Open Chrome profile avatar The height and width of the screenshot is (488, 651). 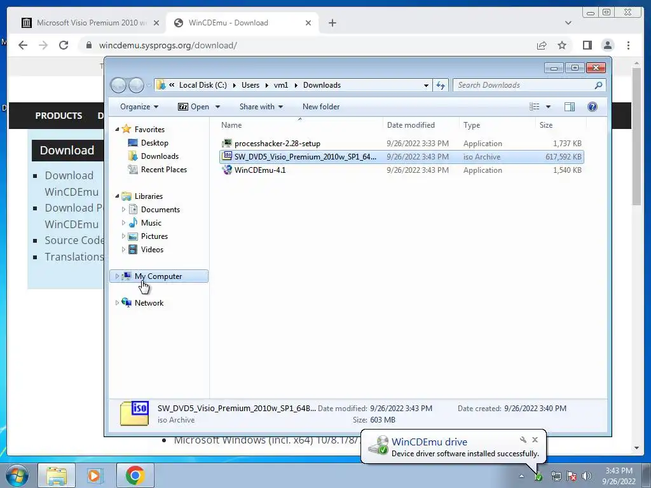point(608,45)
